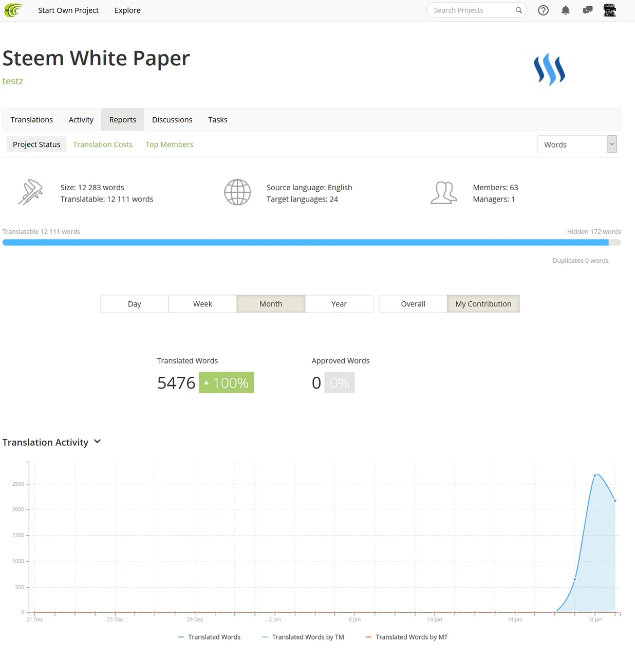Open the messages chat icon

pyautogui.click(x=588, y=10)
